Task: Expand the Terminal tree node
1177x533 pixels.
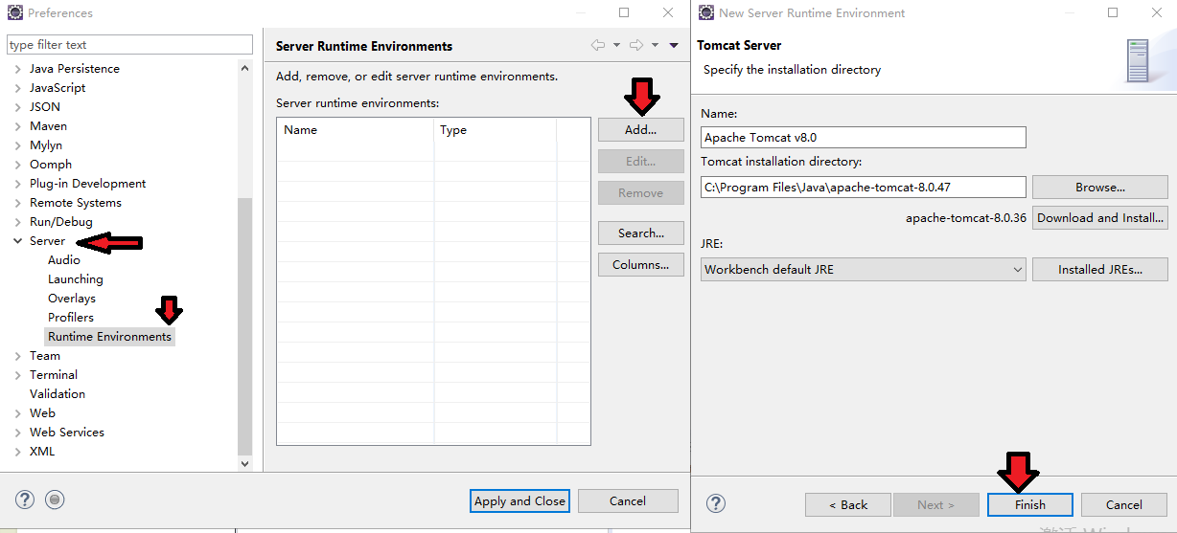Action: [17, 375]
